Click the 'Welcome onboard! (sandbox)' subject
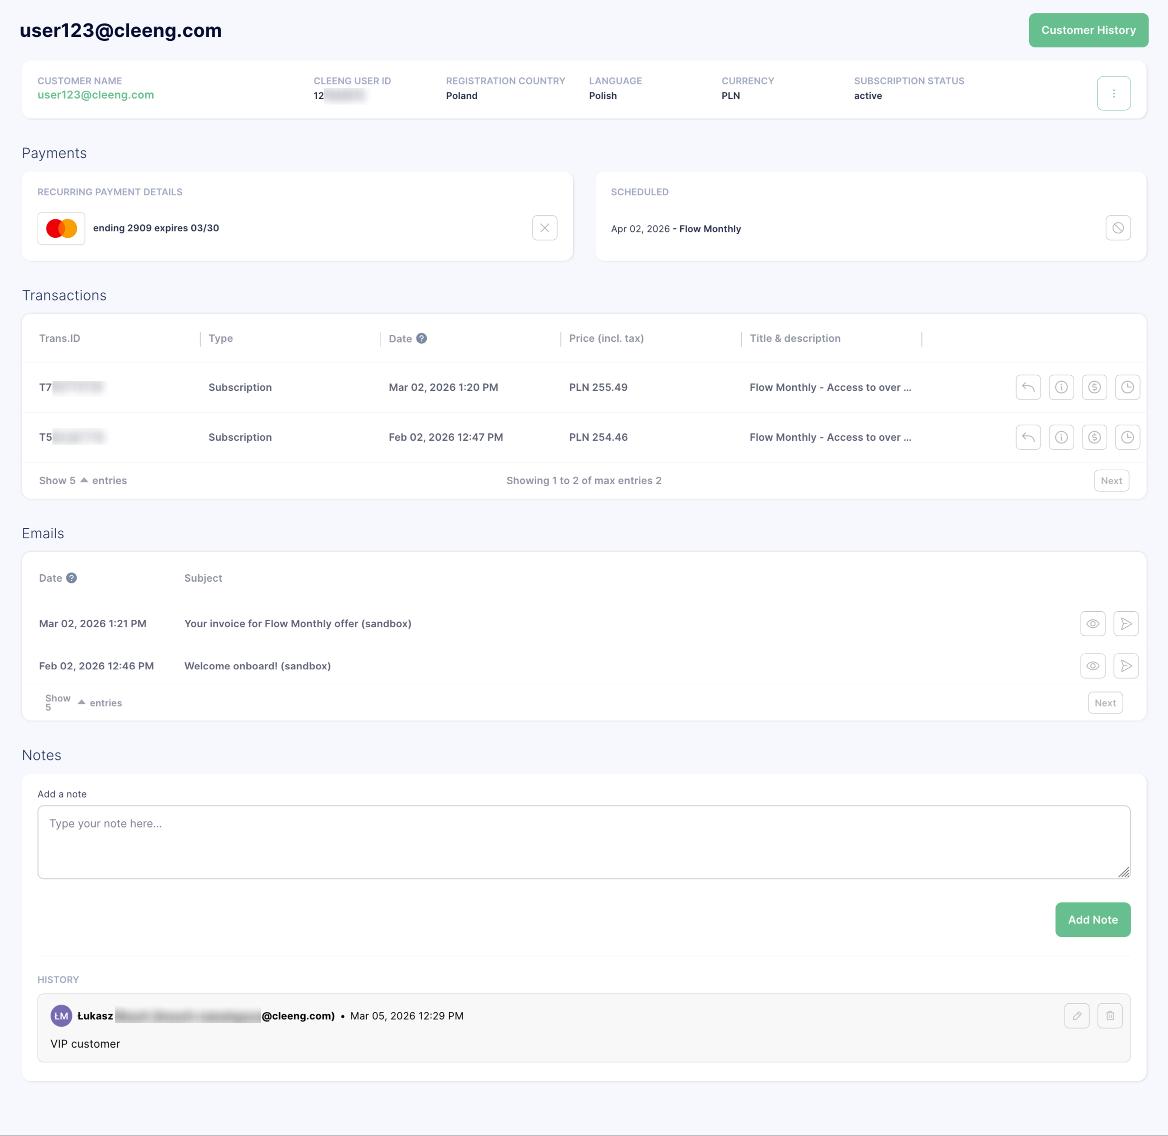This screenshot has height=1136, width=1168. (x=257, y=666)
